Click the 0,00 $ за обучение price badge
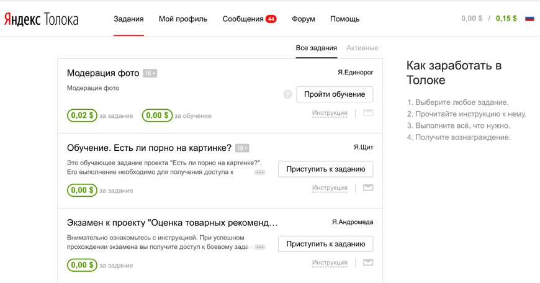 (157, 115)
